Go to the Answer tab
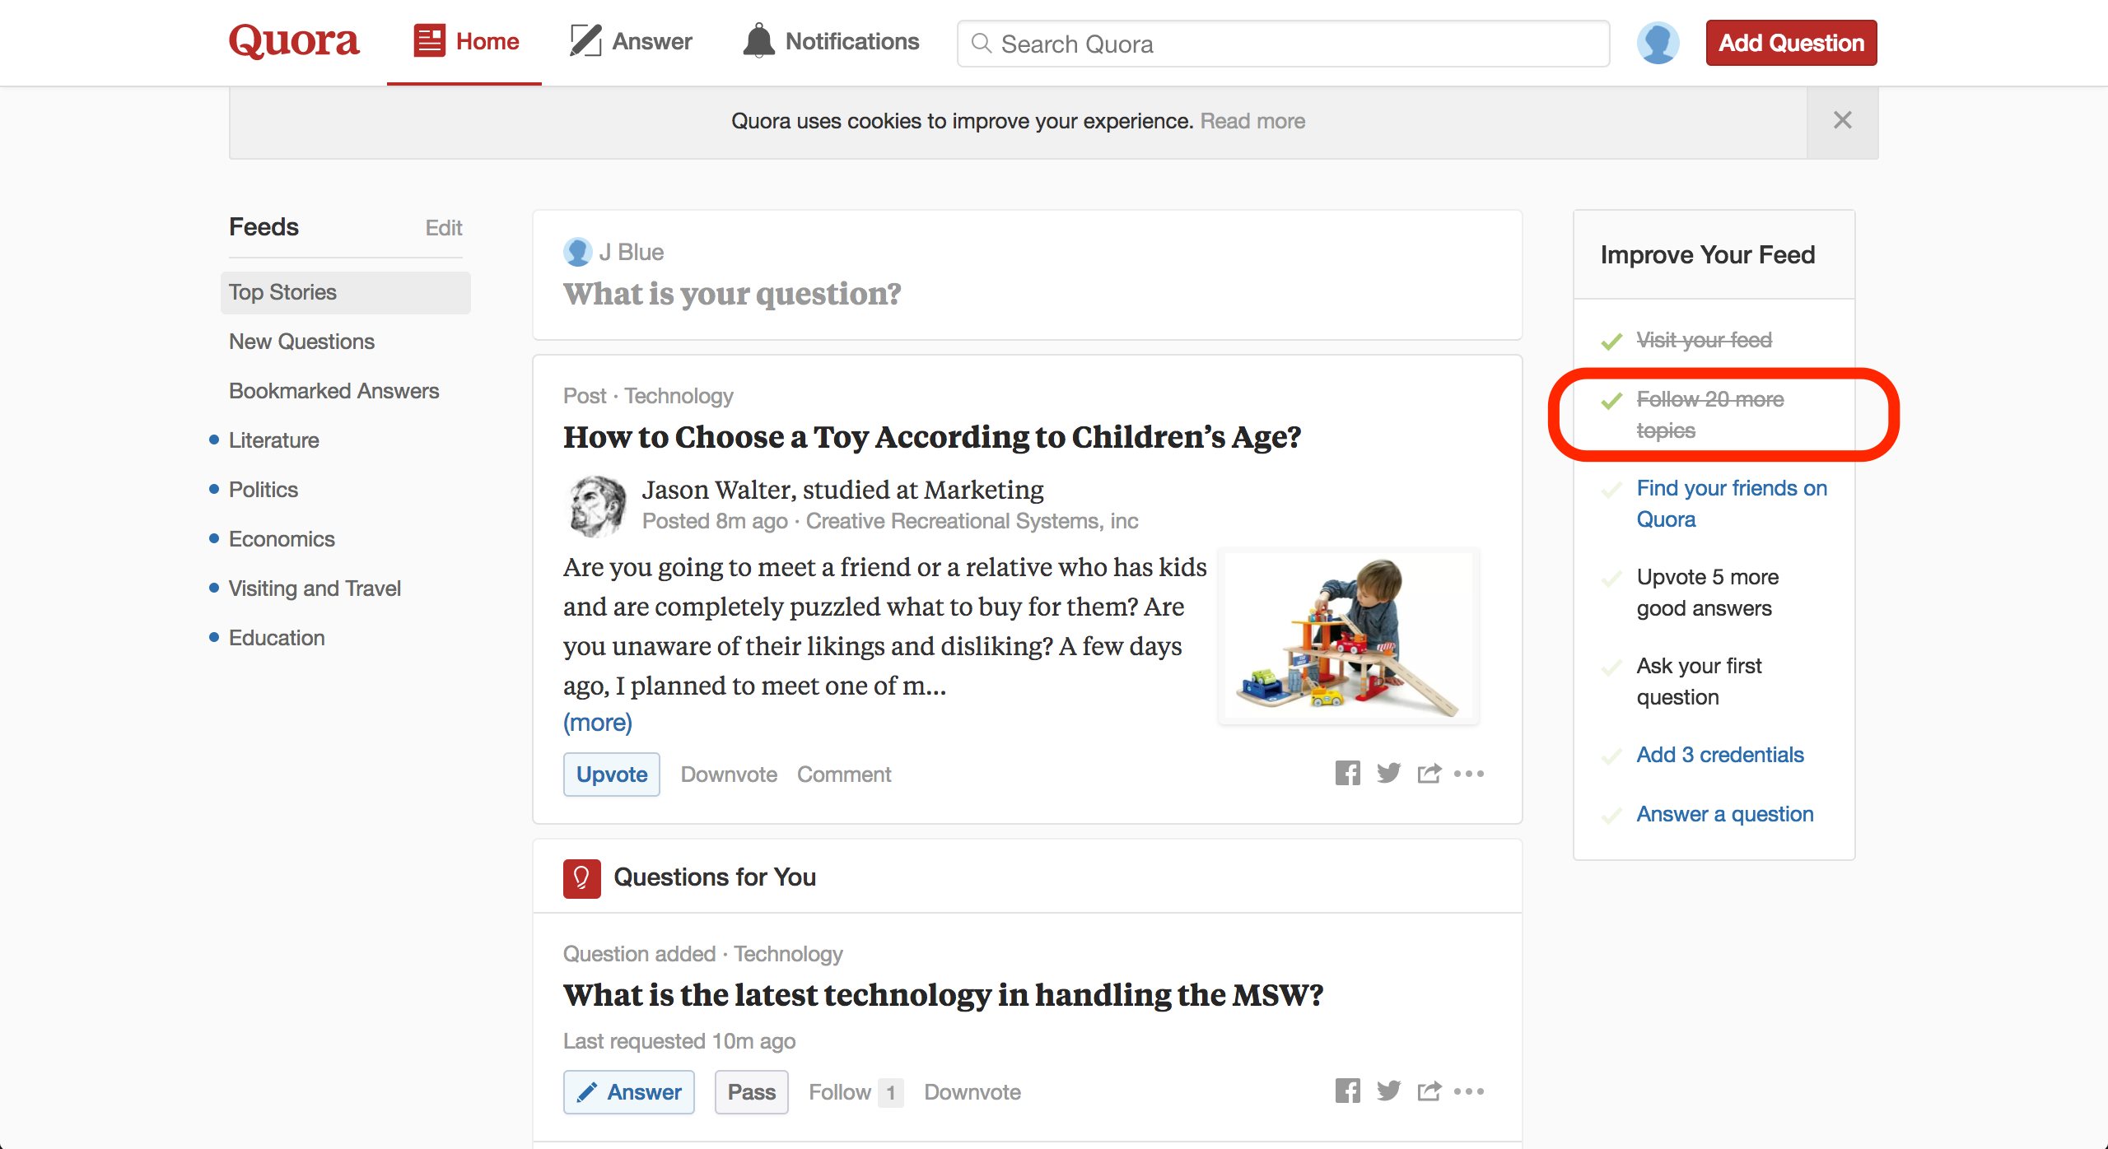This screenshot has width=2108, height=1149. (631, 41)
